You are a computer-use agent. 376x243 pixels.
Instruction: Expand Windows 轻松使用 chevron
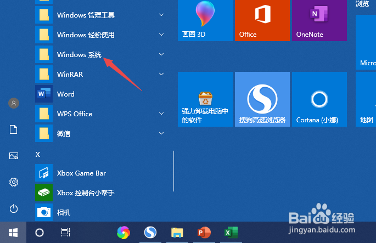pos(161,35)
